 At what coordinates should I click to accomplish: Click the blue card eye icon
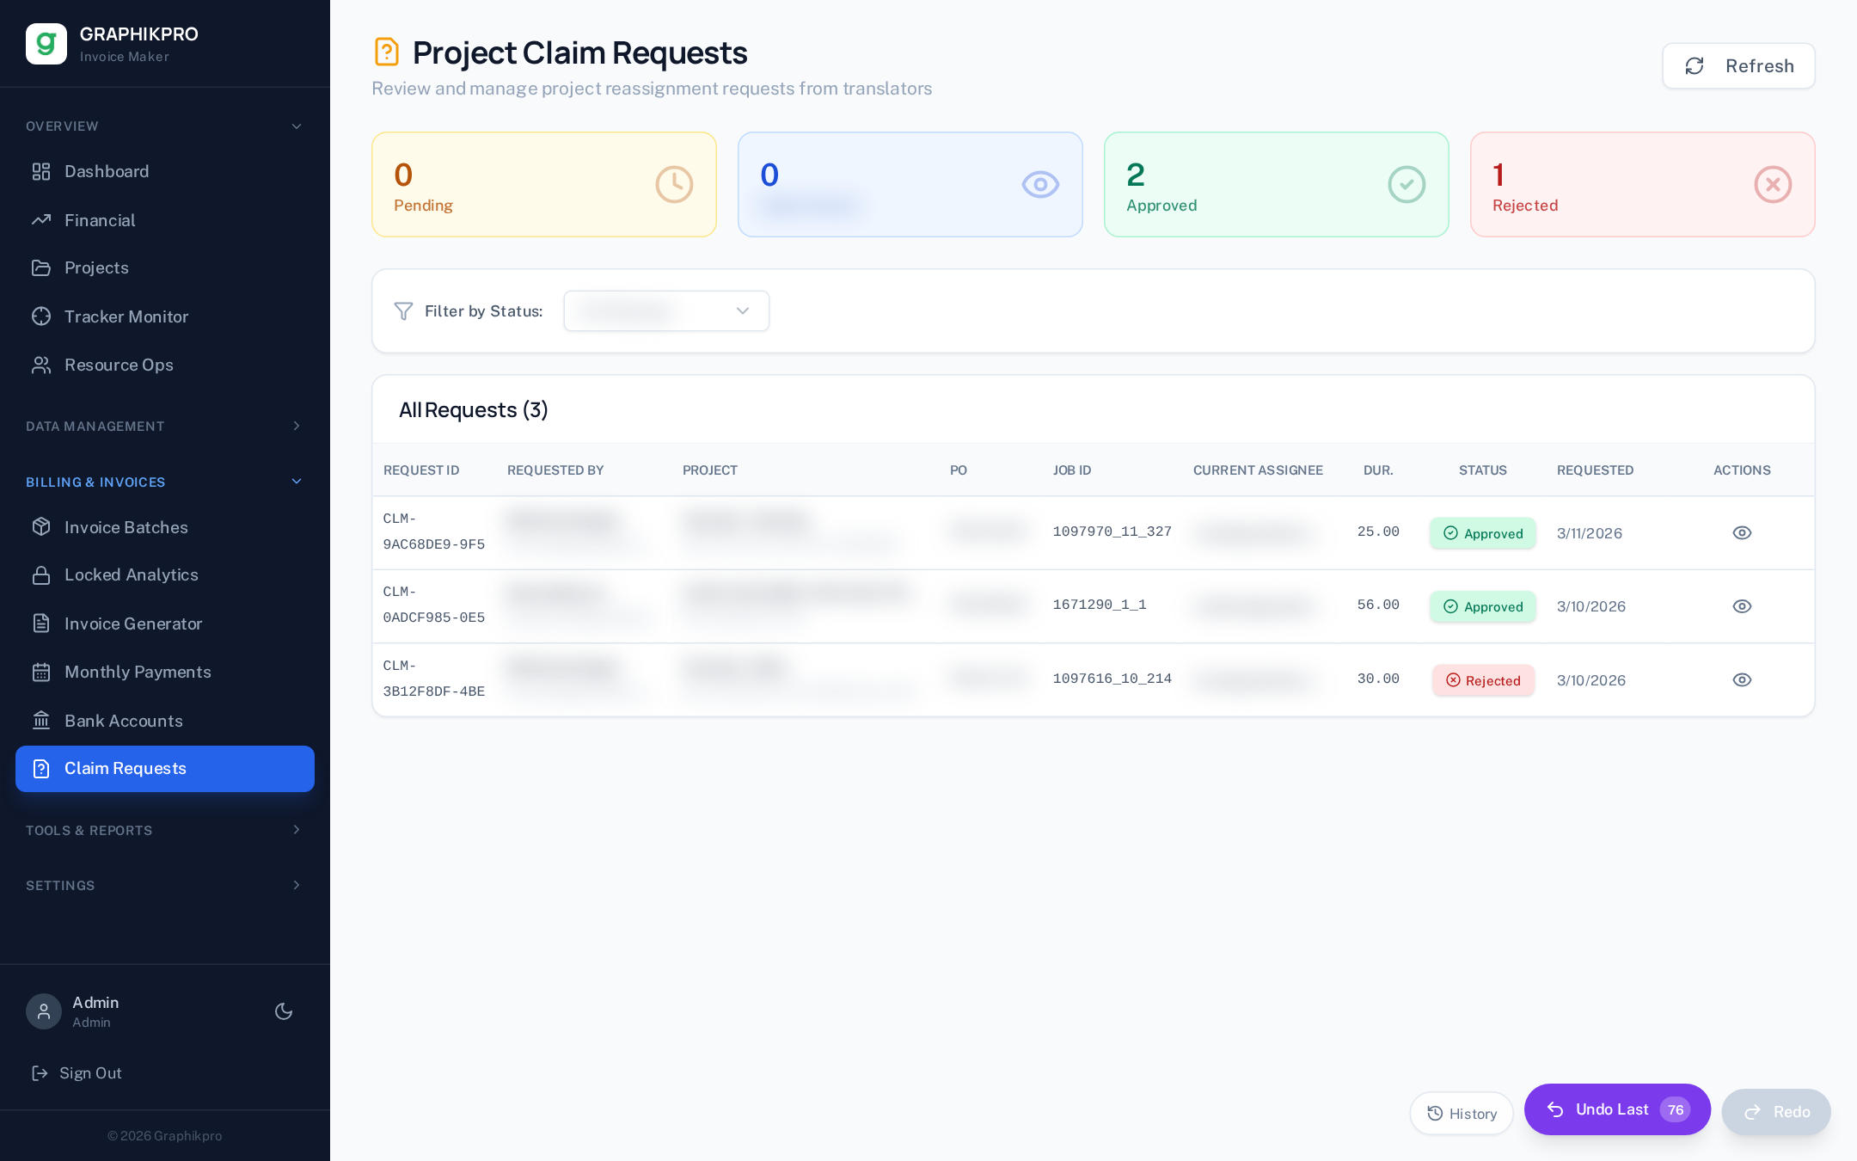[1040, 184]
